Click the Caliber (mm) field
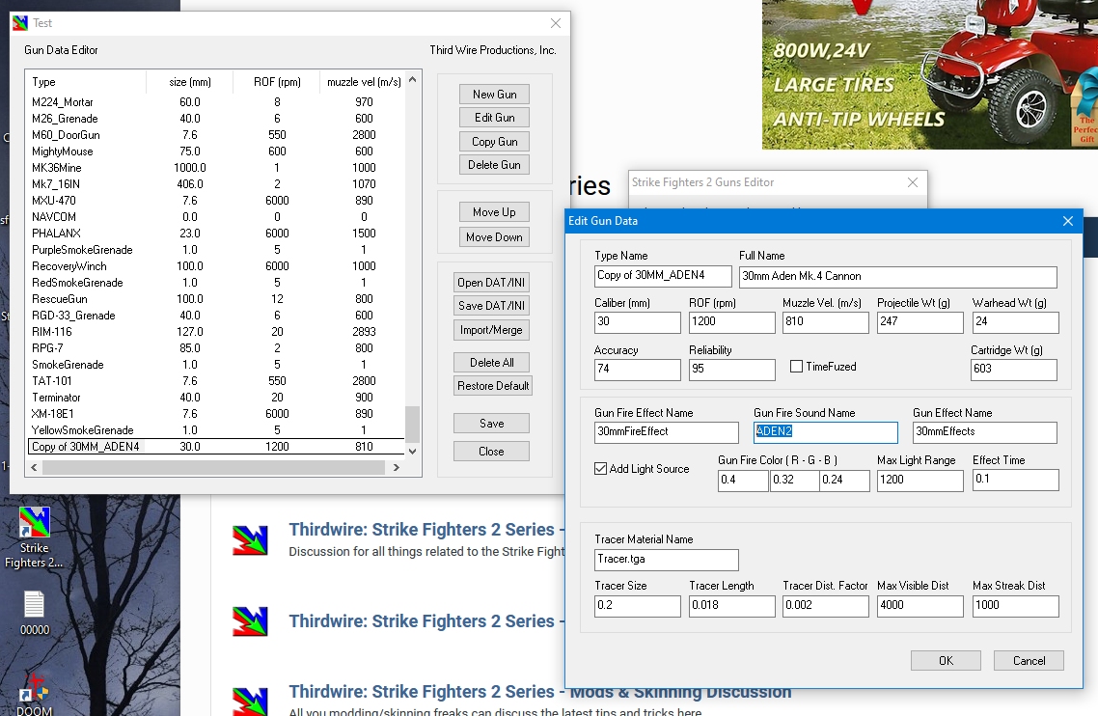1098x716 pixels. (637, 322)
